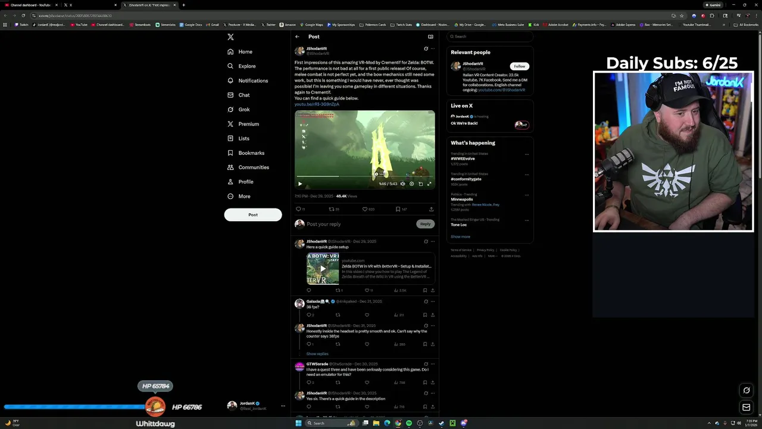Mute the video volume
This screenshot has height=429, width=762.
coord(402,184)
